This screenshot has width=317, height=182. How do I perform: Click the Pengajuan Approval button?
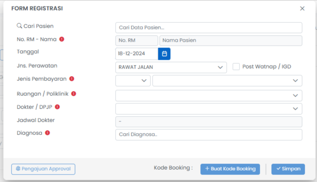coord(43,169)
